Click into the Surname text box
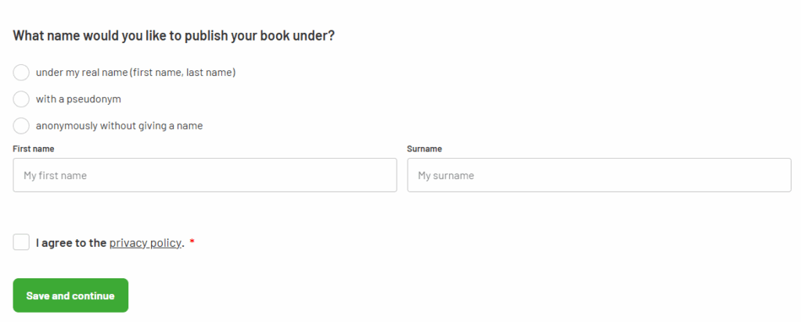This screenshot has height=322, width=801. tap(599, 176)
